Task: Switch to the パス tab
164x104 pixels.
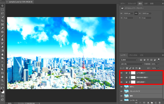Action: click(142, 55)
